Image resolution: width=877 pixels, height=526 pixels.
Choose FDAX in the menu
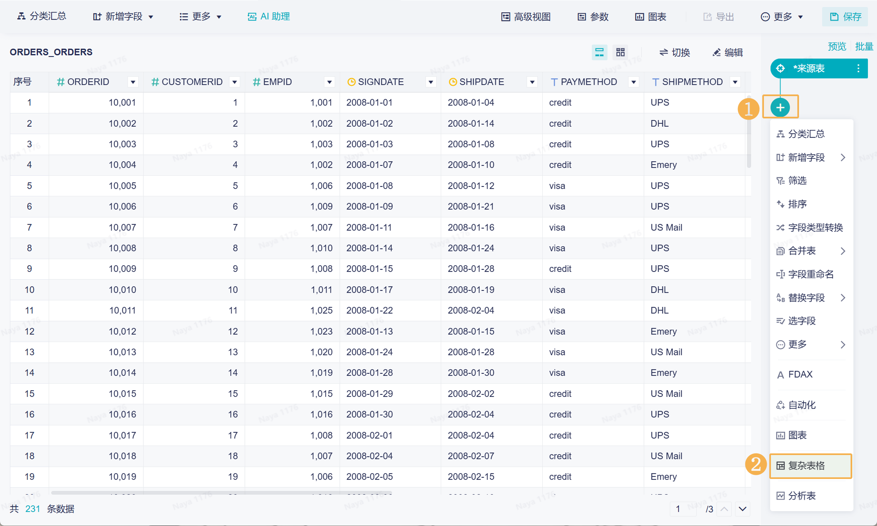[x=811, y=375]
